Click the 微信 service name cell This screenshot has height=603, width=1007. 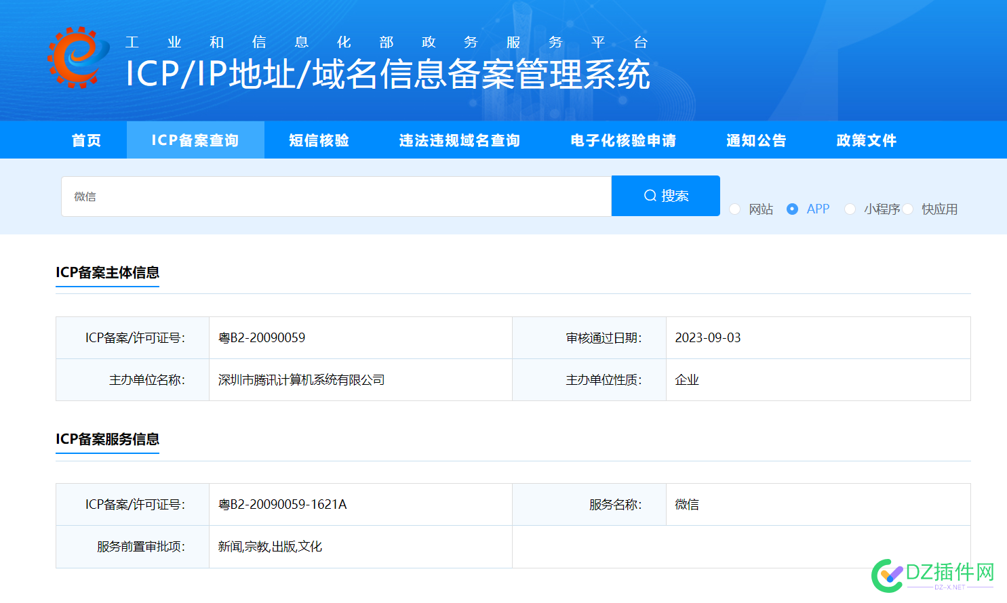pos(818,505)
